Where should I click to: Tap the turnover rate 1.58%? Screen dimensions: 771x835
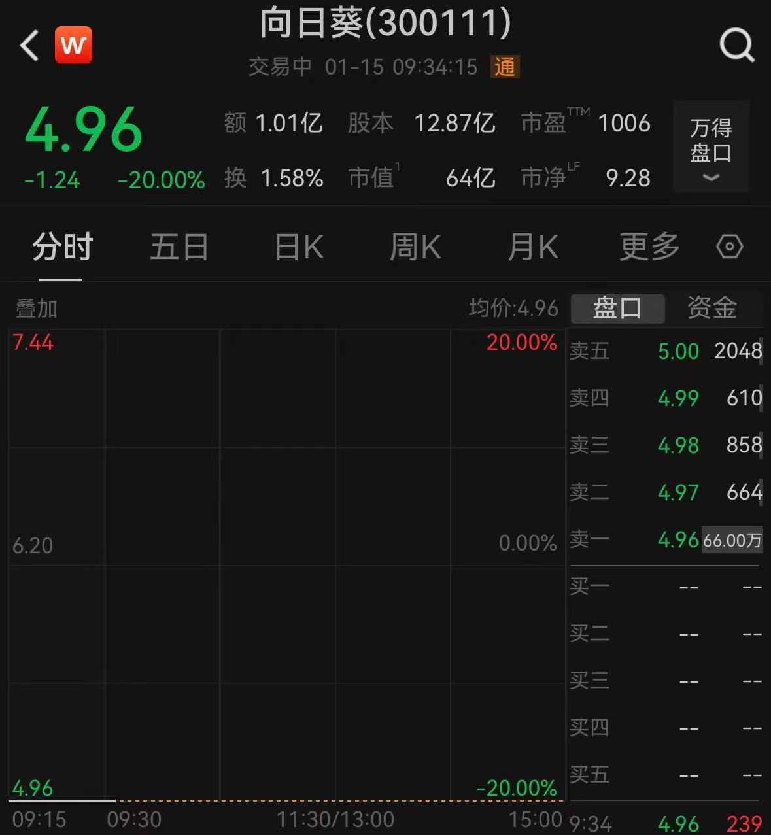coord(292,178)
